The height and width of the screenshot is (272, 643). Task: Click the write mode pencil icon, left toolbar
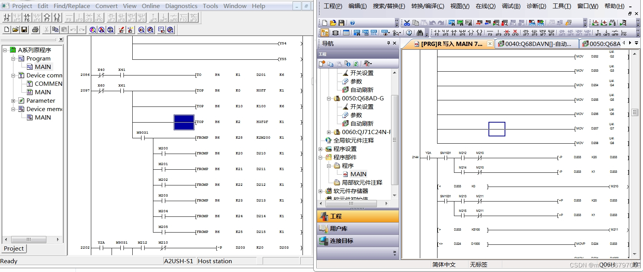pos(122,29)
